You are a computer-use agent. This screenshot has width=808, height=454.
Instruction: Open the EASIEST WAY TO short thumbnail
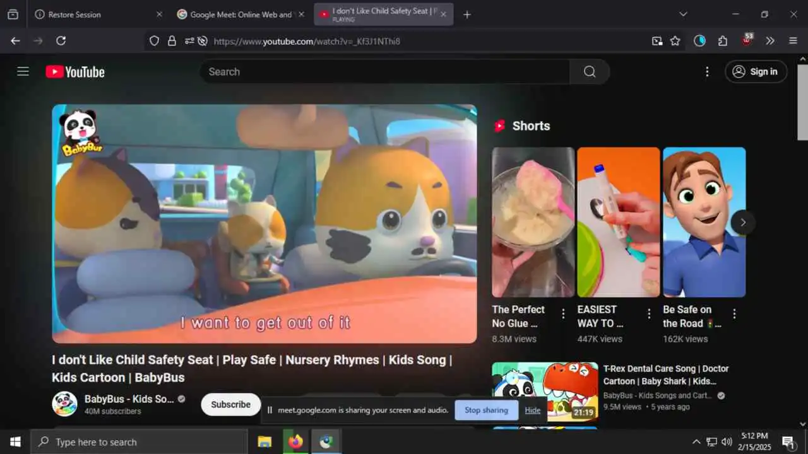point(619,222)
